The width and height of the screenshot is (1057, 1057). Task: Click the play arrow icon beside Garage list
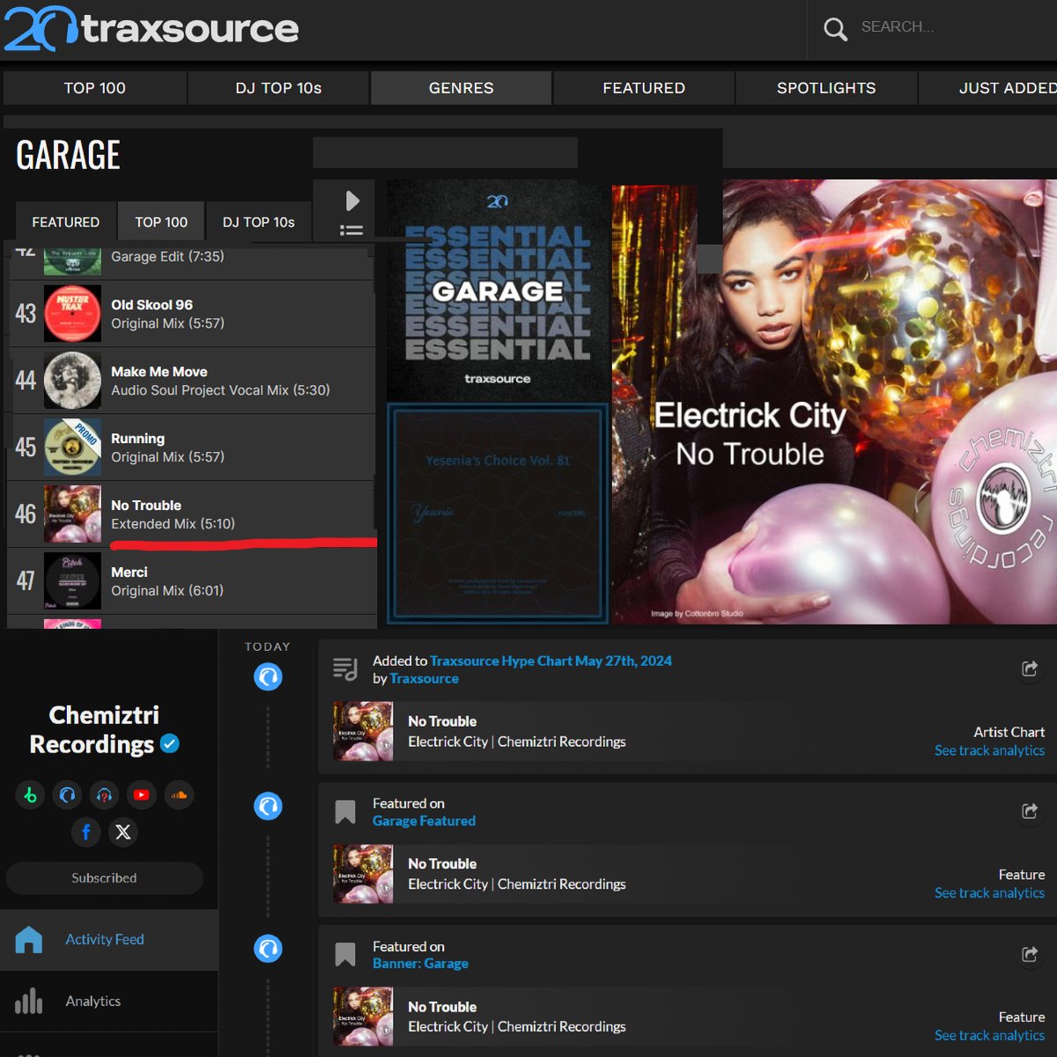tap(352, 201)
